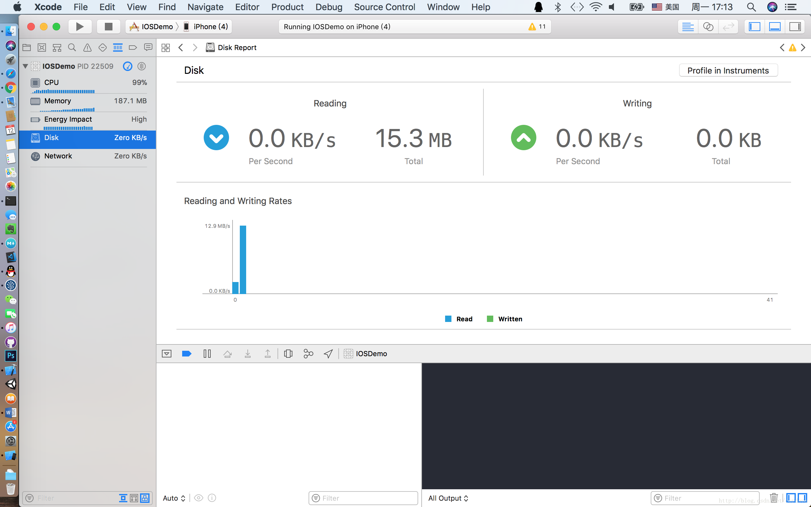Go to previous issue arrow
Image resolution: width=811 pixels, height=507 pixels.
[782, 48]
